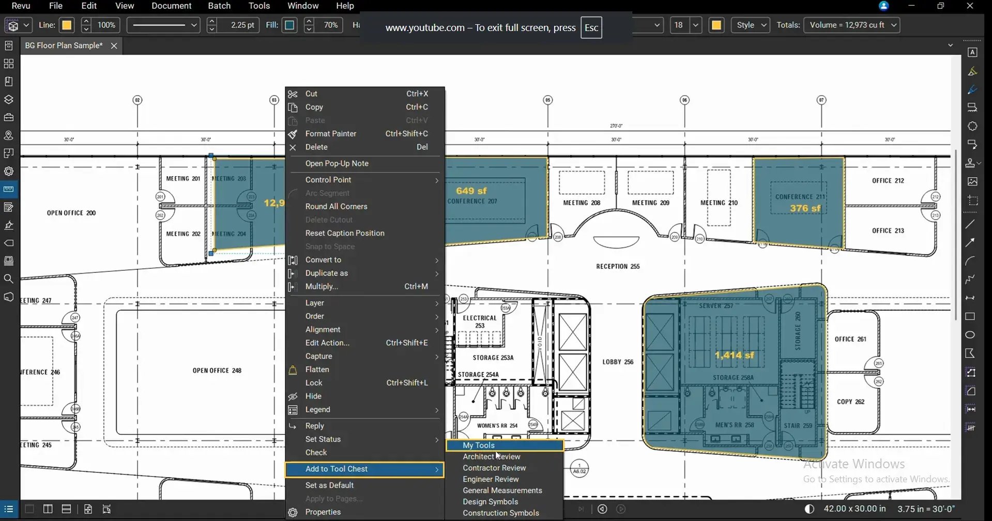Select the Arc tool

point(970,261)
